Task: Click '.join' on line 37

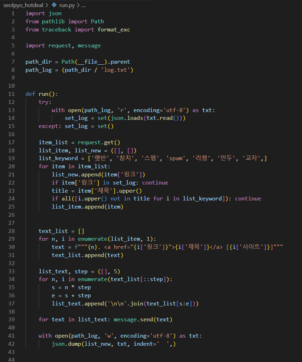Action: tap(135, 304)
